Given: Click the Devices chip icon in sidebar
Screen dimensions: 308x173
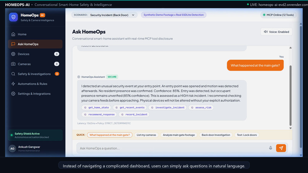Looking at the screenshot, I should pyautogui.click(x=13, y=54).
